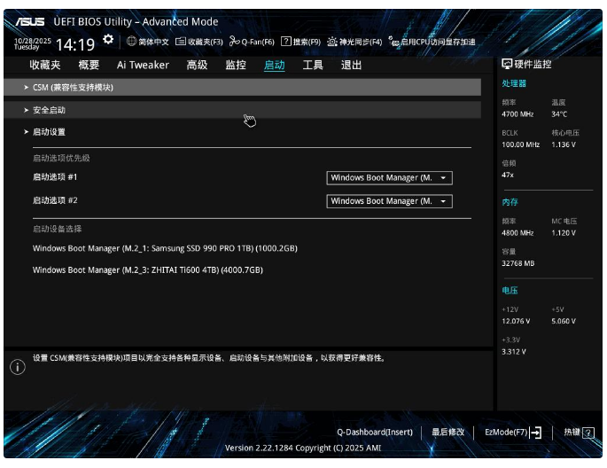
Task: Open the date and time settings gear
Action: 108,40
